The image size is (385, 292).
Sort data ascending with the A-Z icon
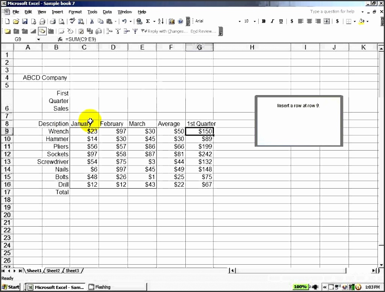point(160,21)
